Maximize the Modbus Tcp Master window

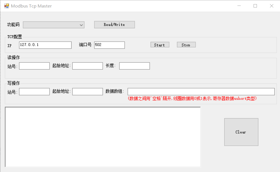click(x=255, y=6)
